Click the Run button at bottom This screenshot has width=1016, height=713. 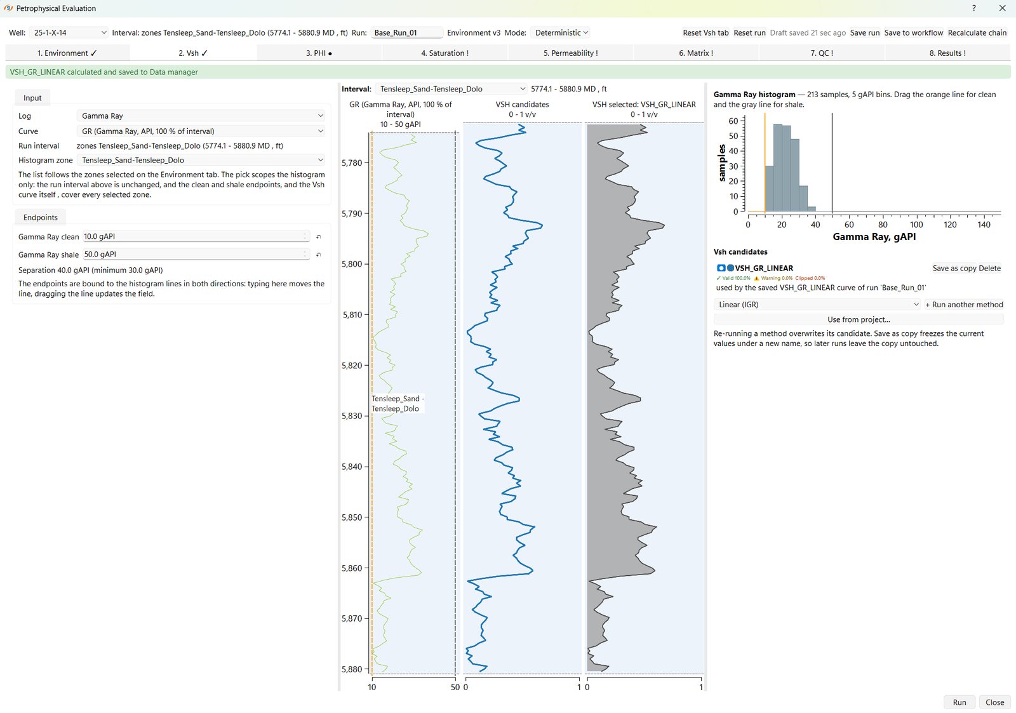tap(959, 702)
